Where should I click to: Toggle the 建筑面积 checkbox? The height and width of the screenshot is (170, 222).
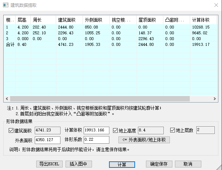point(10,131)
